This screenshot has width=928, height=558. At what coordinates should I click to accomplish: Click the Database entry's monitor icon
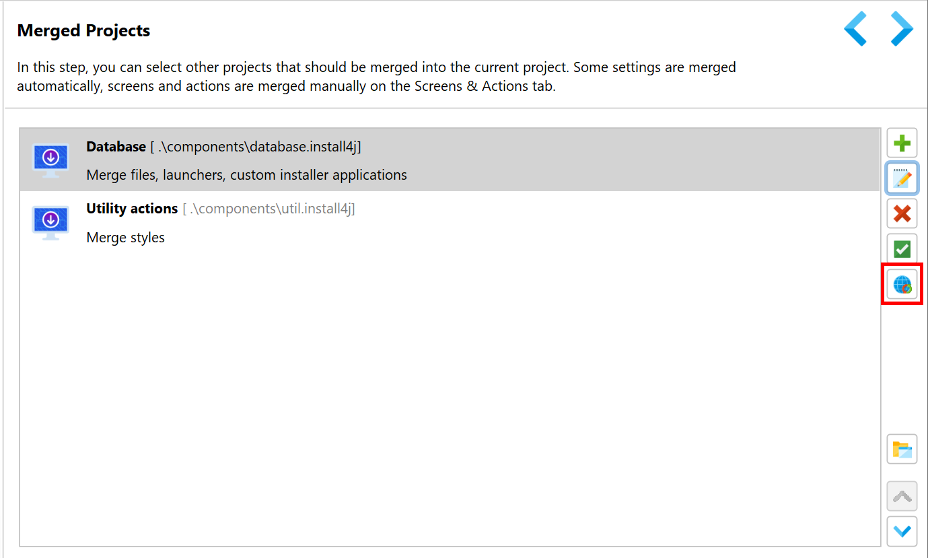[x=50, y=160]
